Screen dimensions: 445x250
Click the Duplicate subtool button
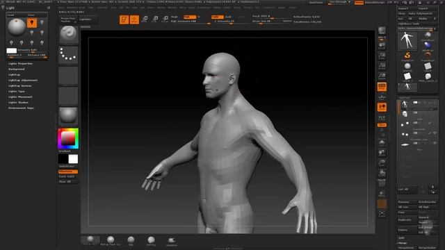point(407,219)
